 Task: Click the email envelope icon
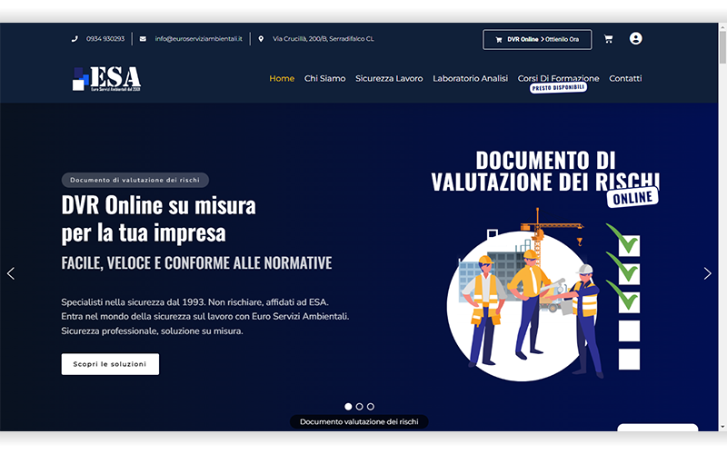coord(143,39)
